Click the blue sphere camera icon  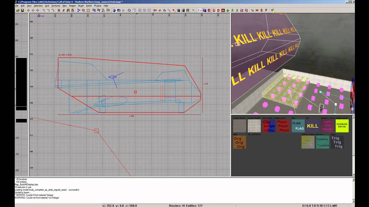[114, 10]
